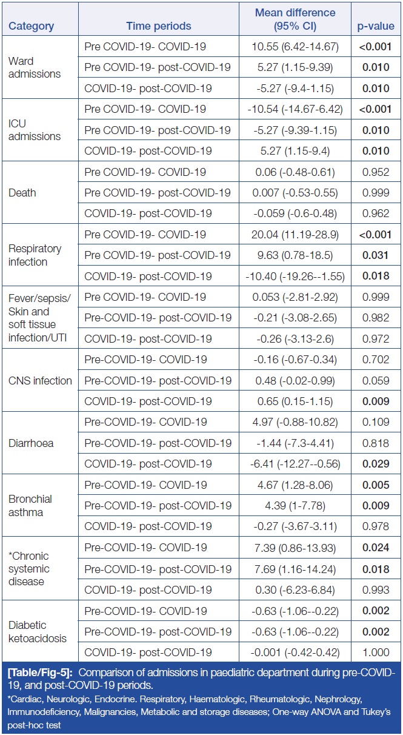This screenshot has width=403, height=735.
Task: Select the value 10.55 (6.42-14.67)
Action: [x=296, y=47]
